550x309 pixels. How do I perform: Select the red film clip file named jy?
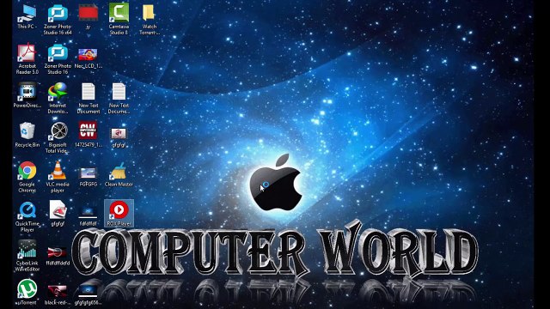(x=88, y=17)
